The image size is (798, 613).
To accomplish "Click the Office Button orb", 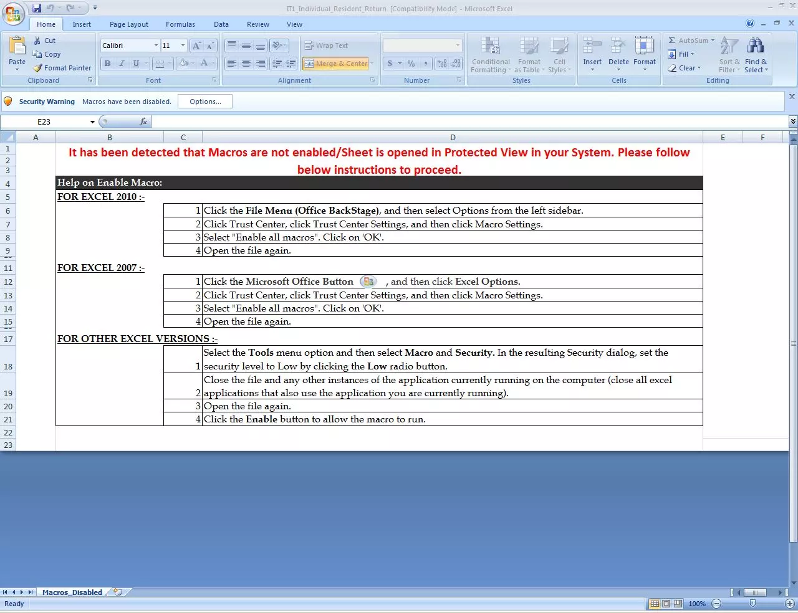I will 13,13.
